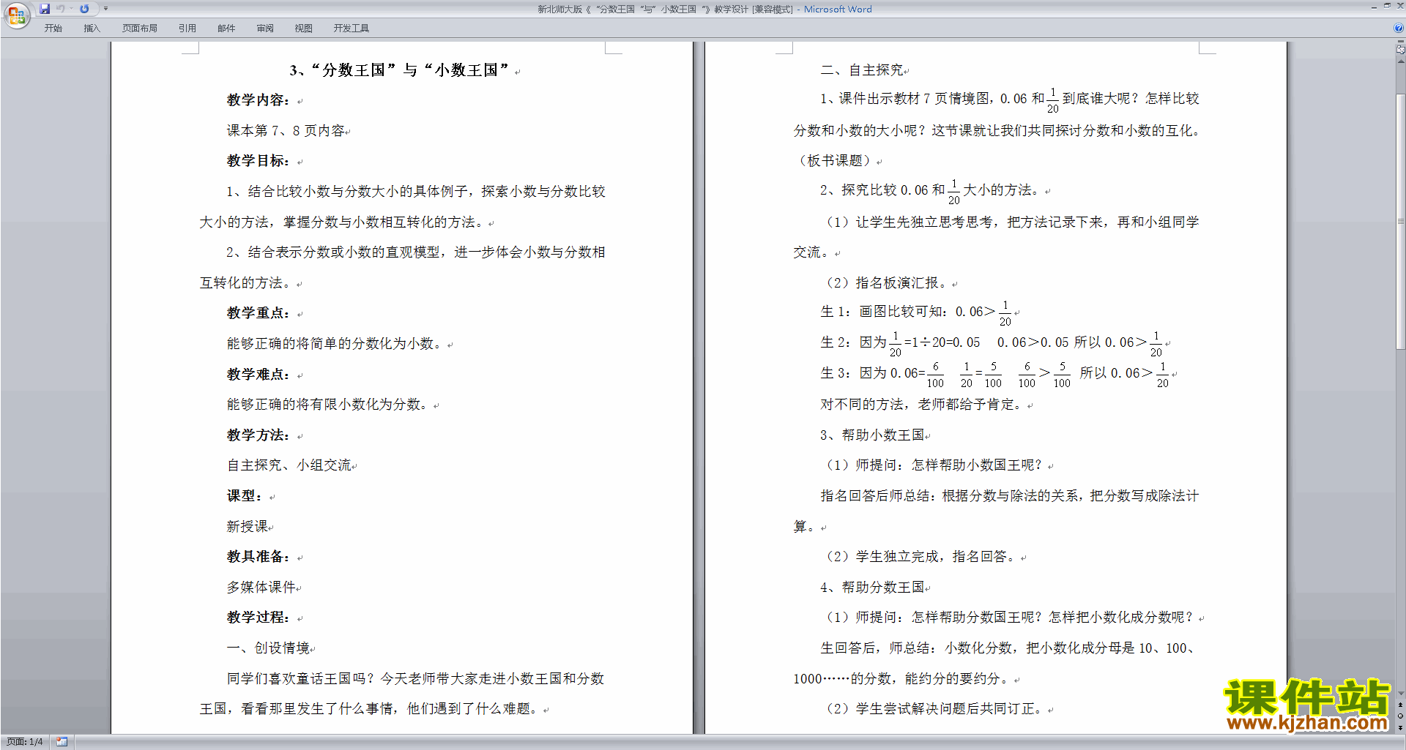
Task: Click the line starting 生 3：因为 0.06=
Action: (996, 374)
